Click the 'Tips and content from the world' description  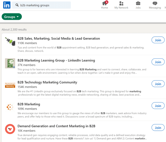(81, 49)
